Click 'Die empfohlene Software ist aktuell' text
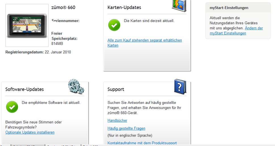 coord(51,103)
